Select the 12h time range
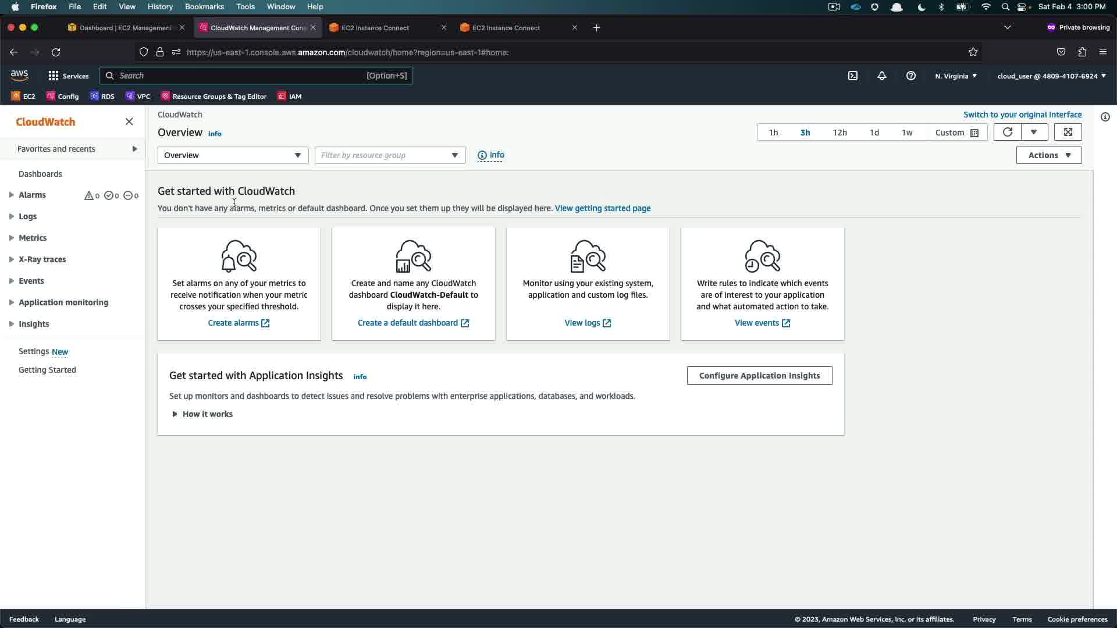The image size is (1117, 628). 839,133
